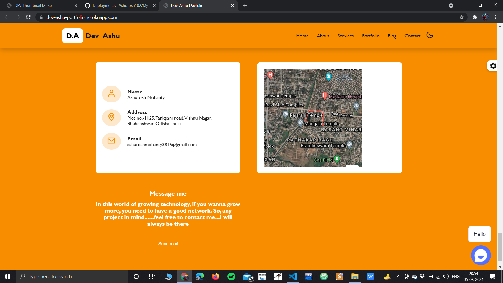The image size is (503, 283).
Task: Launch Visual Studio Code from the taskbar
Action: click(293, 276)
